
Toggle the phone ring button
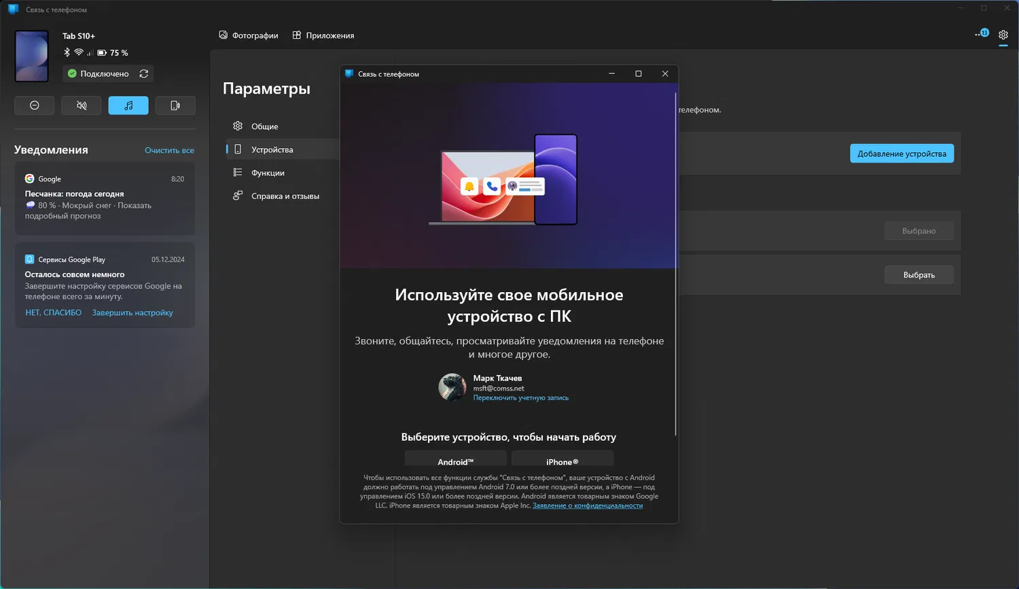[175, 105]
